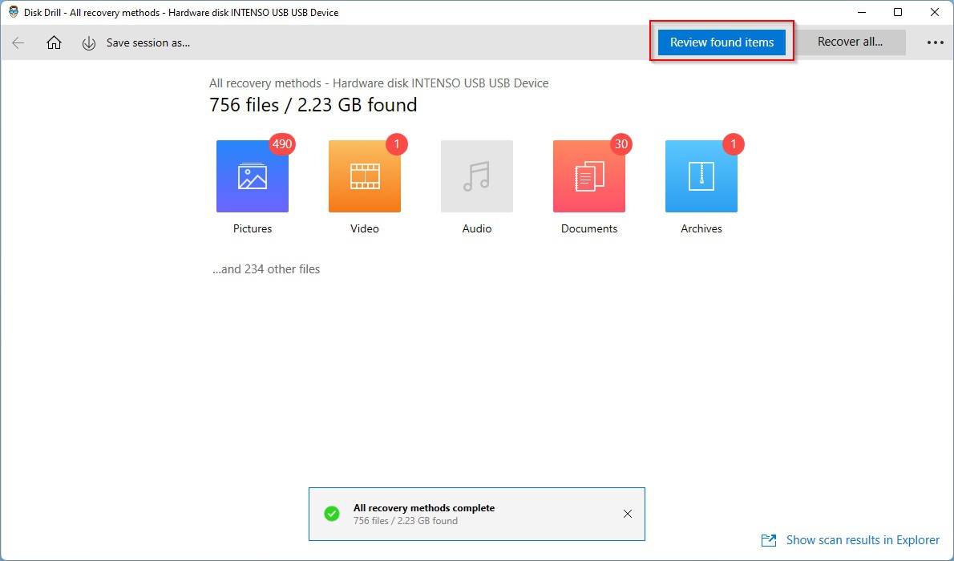Click the Pictures label
954x561 pixels.
click(x=253, y=228)
